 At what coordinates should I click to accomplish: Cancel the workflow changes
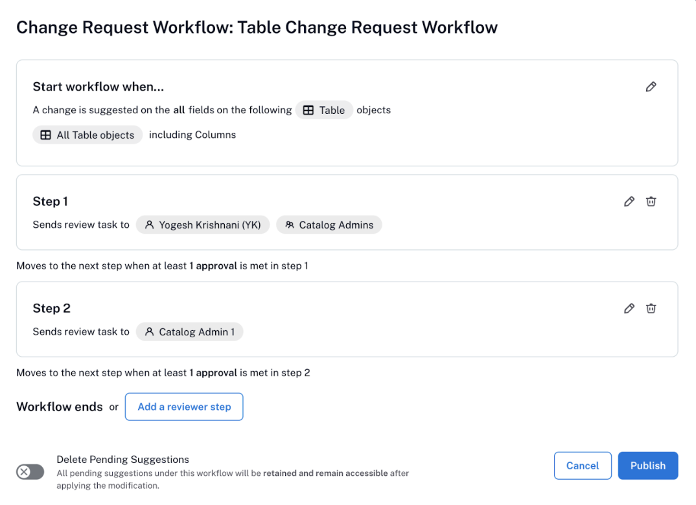583,466
